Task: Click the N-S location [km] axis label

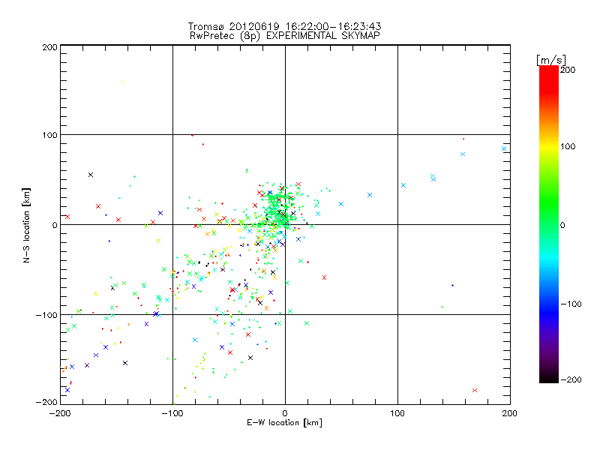Action: (26, 225)
